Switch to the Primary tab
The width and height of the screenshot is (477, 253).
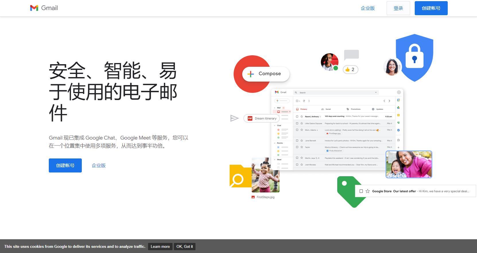click(x=302, y=109)
